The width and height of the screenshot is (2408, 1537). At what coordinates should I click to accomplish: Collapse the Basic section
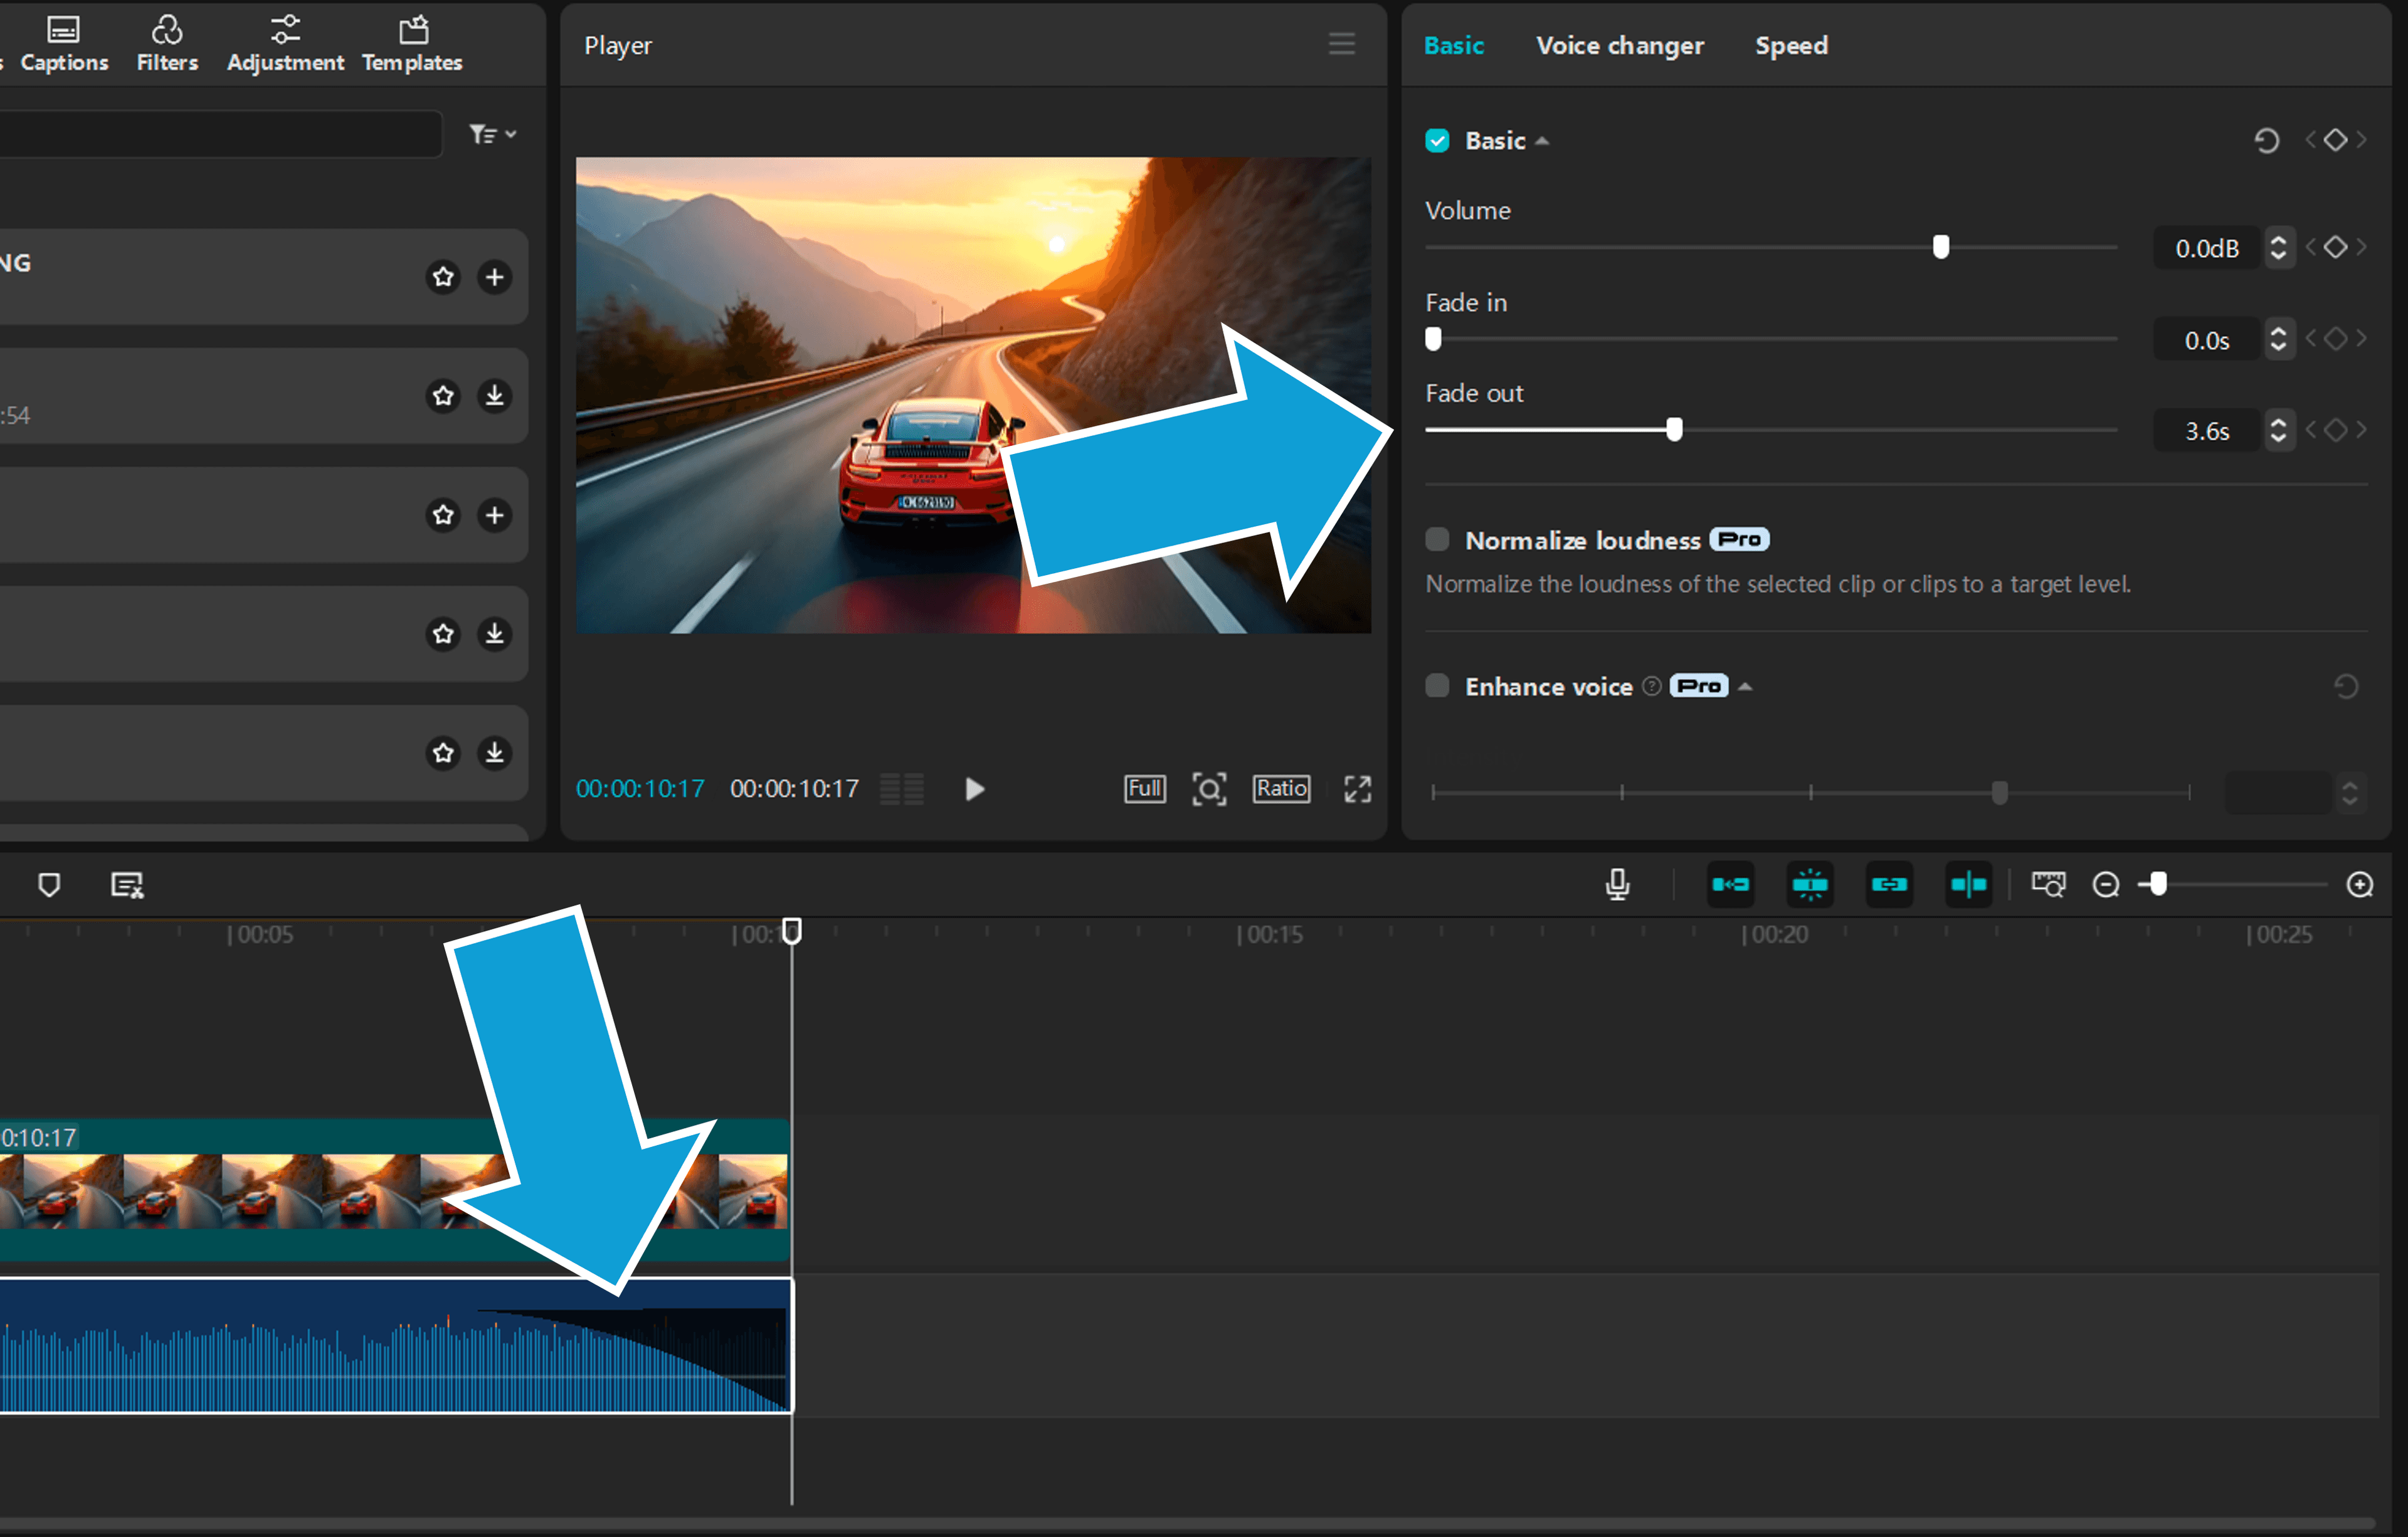(1541, 140)
